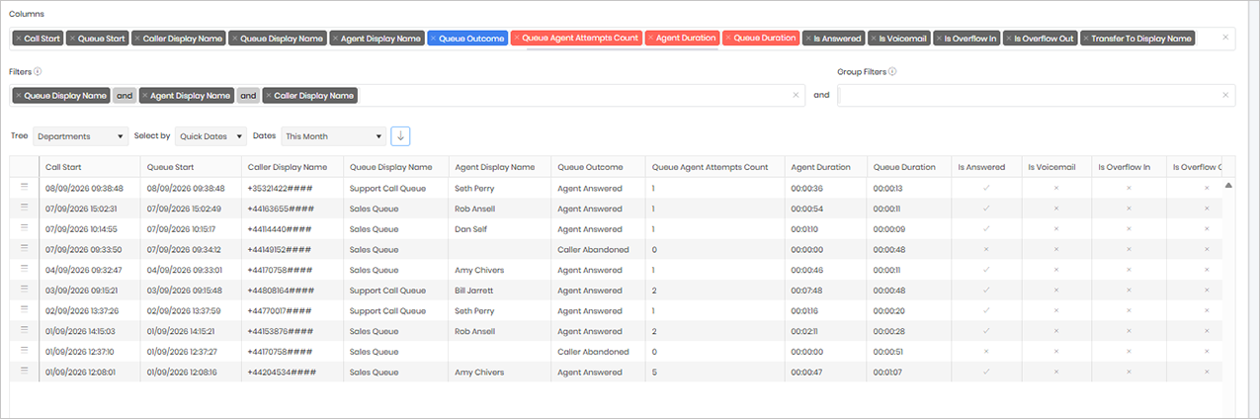This screenshot has height=419, width=1260.
Task: Select agent name Bill Jarrett
Action: (x=473, y=291)
